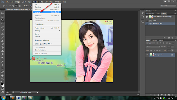The image size is (177, 100).
Task: Open the History panel options menu
Action: coord(175,14)
